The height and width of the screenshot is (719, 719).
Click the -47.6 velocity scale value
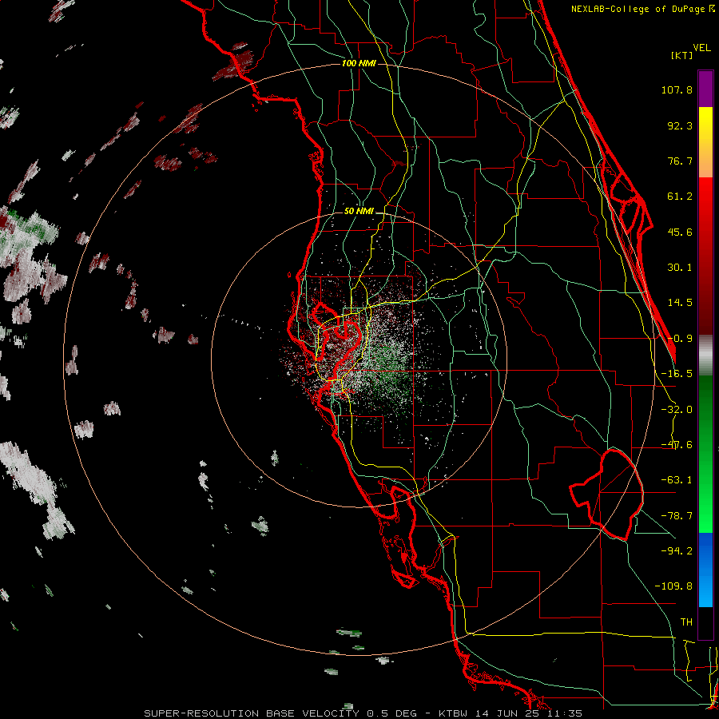677,445
